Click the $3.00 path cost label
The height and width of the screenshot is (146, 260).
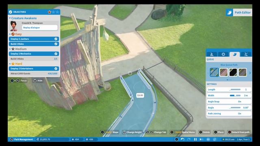[140, 95]
